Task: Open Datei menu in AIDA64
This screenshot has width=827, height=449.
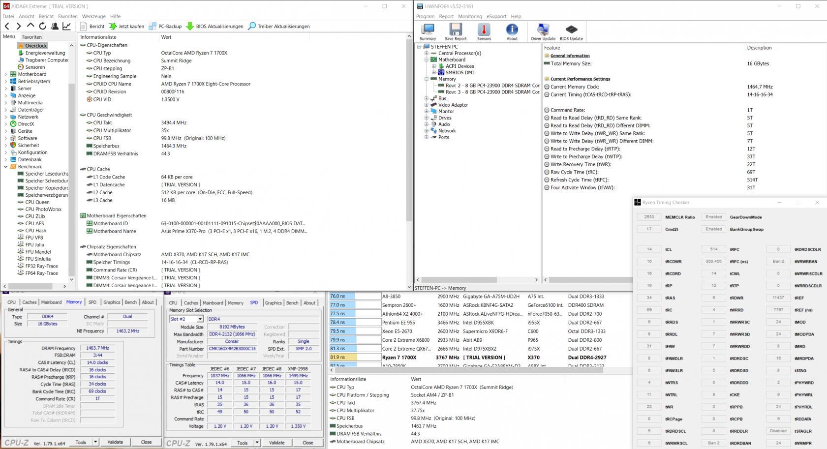Action: [x=8, y=16]
